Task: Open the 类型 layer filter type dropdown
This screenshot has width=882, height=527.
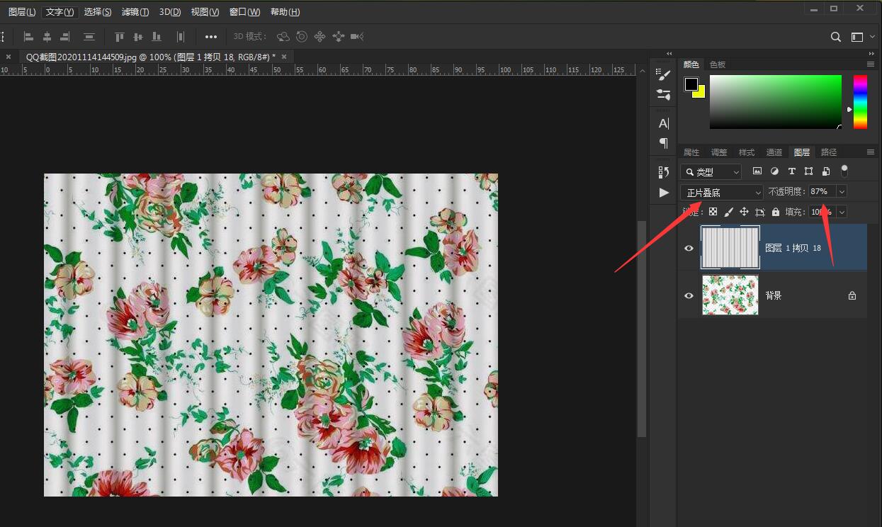Action: click(x=711, y=171)
